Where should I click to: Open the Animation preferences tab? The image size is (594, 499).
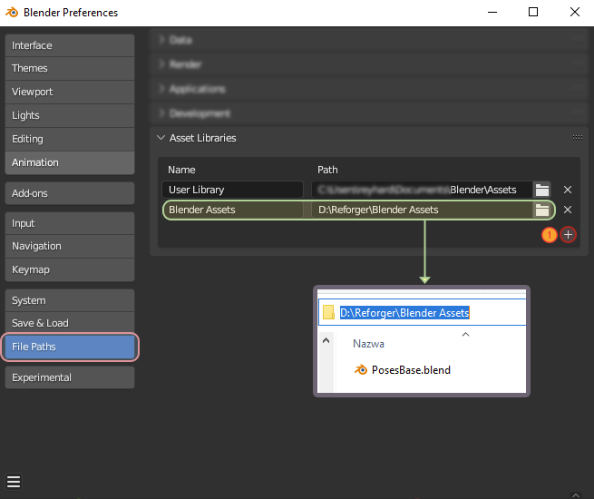point(70,162)
